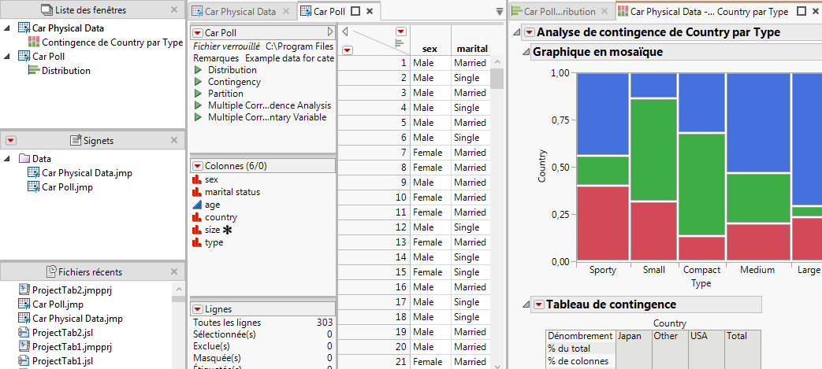Open Car Poll table red triangle menu
Viewport: 822px width, 369px height.
coord(198,32)
